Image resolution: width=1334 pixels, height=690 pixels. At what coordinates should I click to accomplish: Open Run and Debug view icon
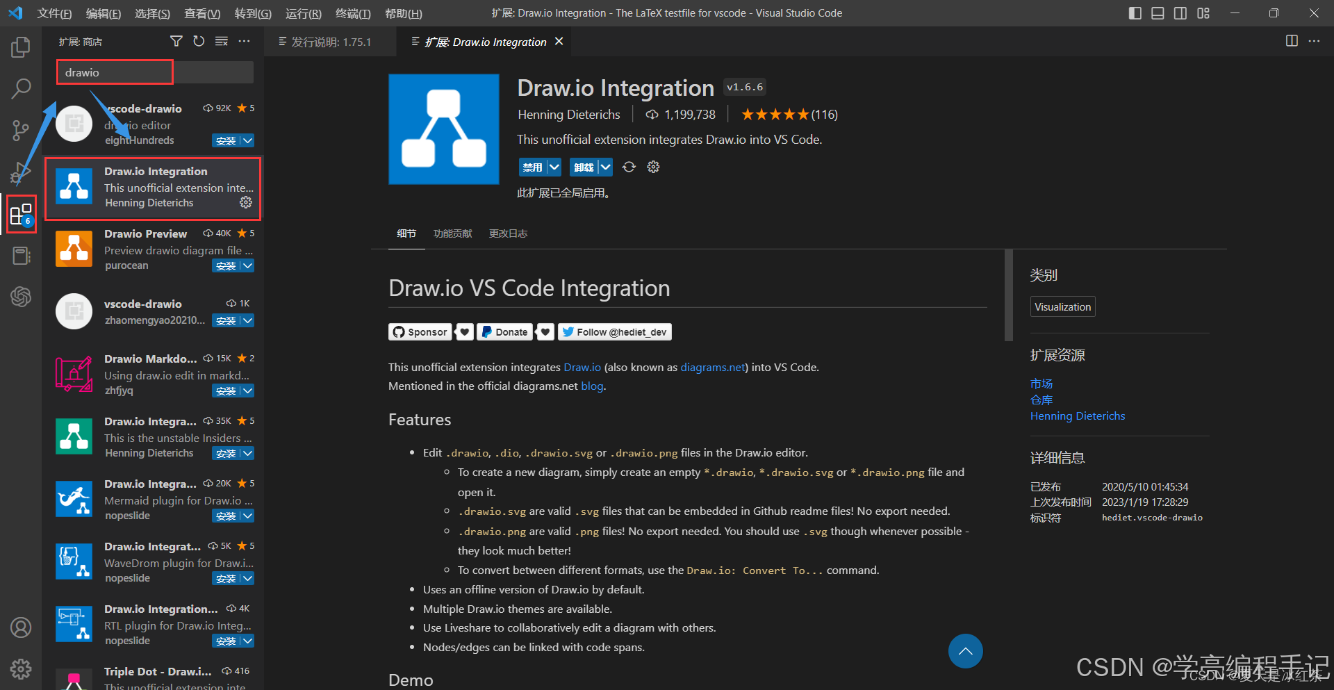click(x=21, y=172)
